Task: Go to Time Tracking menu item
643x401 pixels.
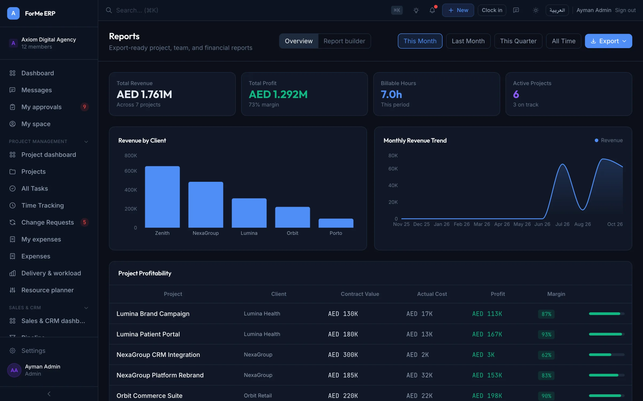Action: click(x=49, y=205)
